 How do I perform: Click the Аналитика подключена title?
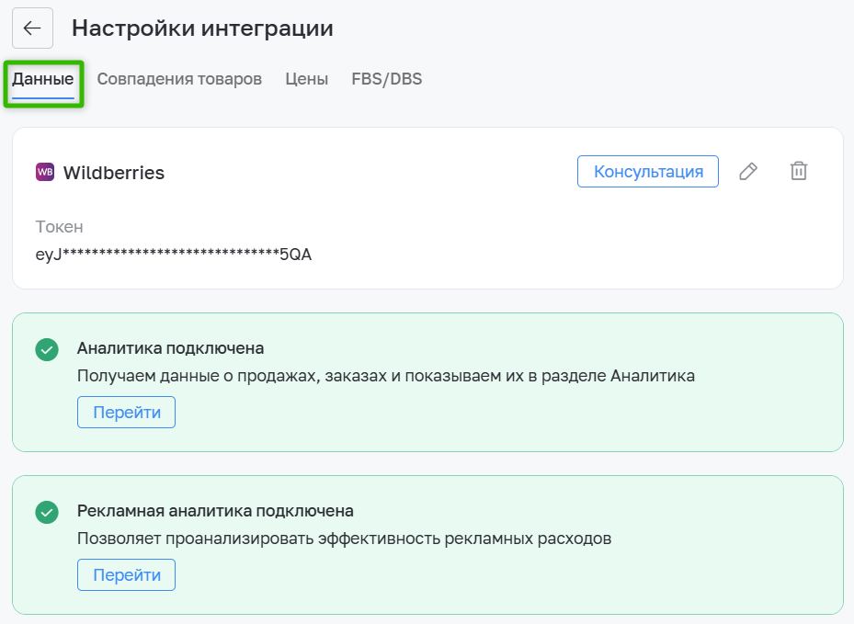[170, 348]
